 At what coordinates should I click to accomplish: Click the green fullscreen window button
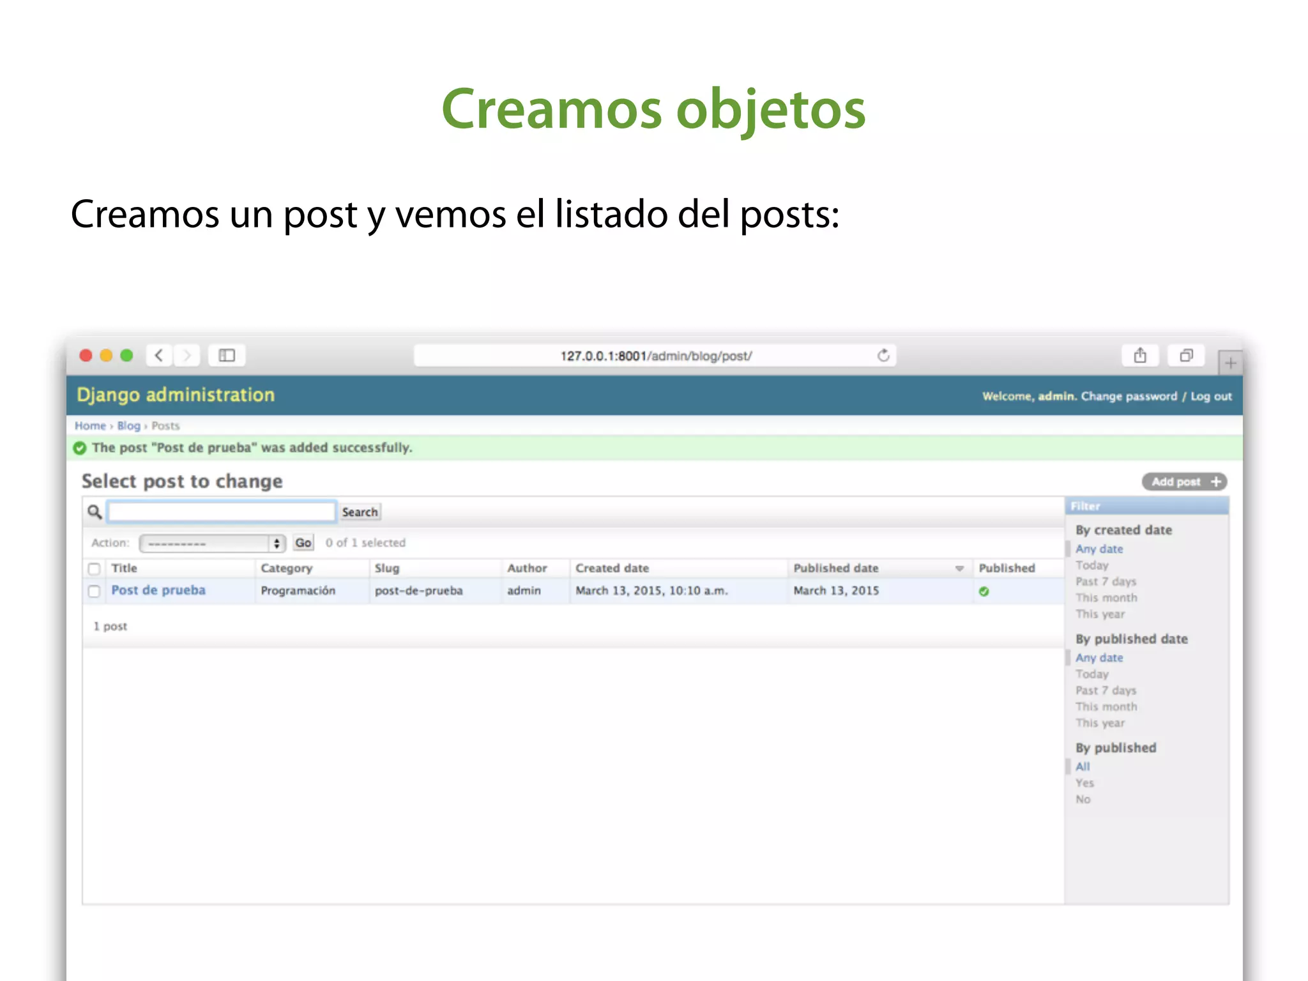(127, 355)
